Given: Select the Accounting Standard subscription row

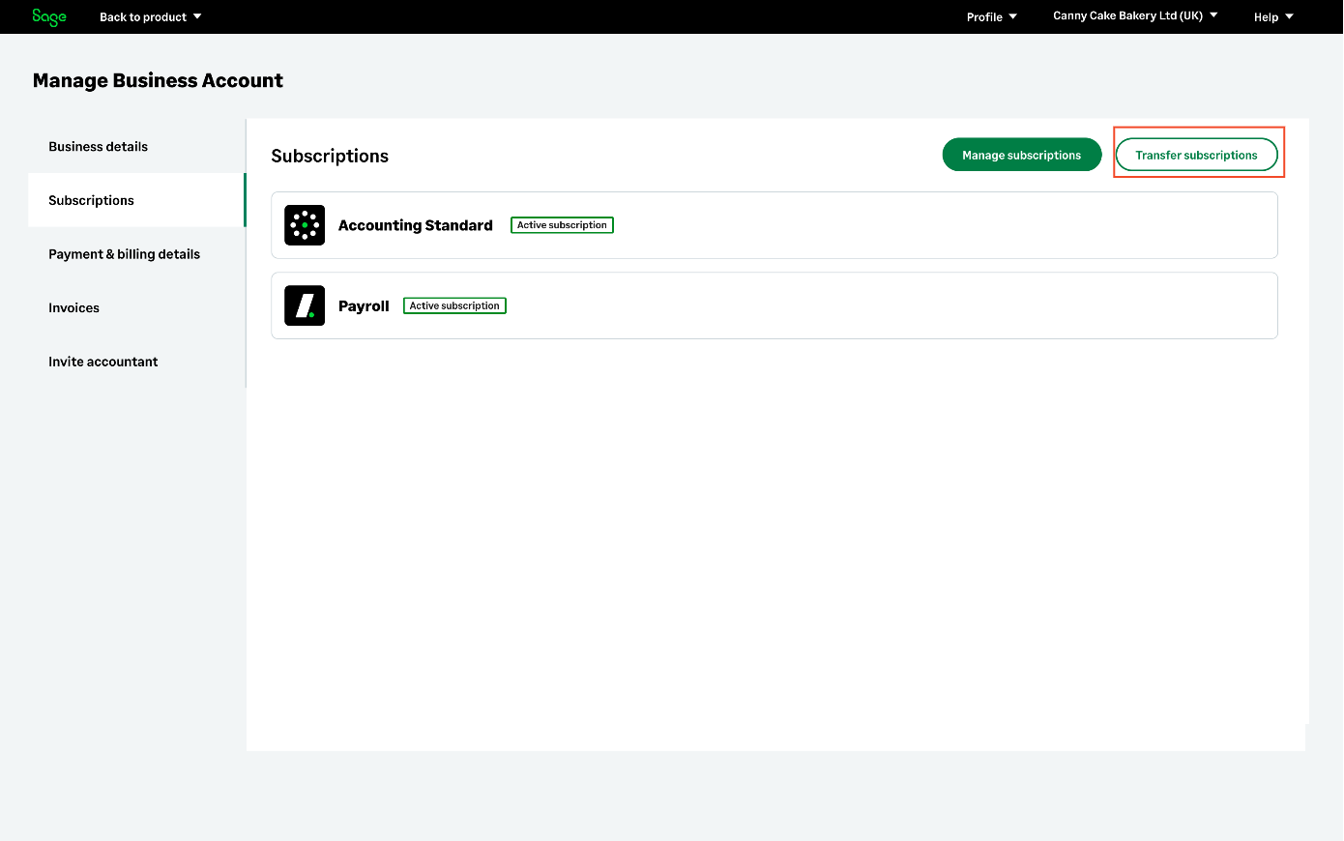Looking at the screenshot, I should 870,225.
